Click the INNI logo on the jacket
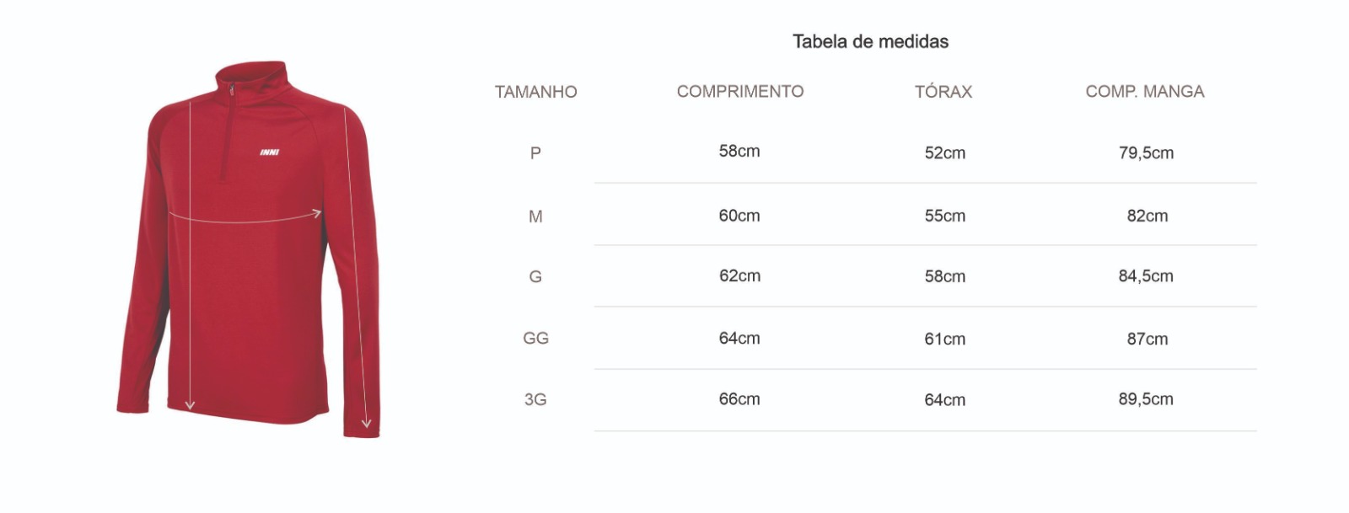Image resolution: width=1349 pixels, height=513 pixels. pyautogui.click(x=270, y=152)
